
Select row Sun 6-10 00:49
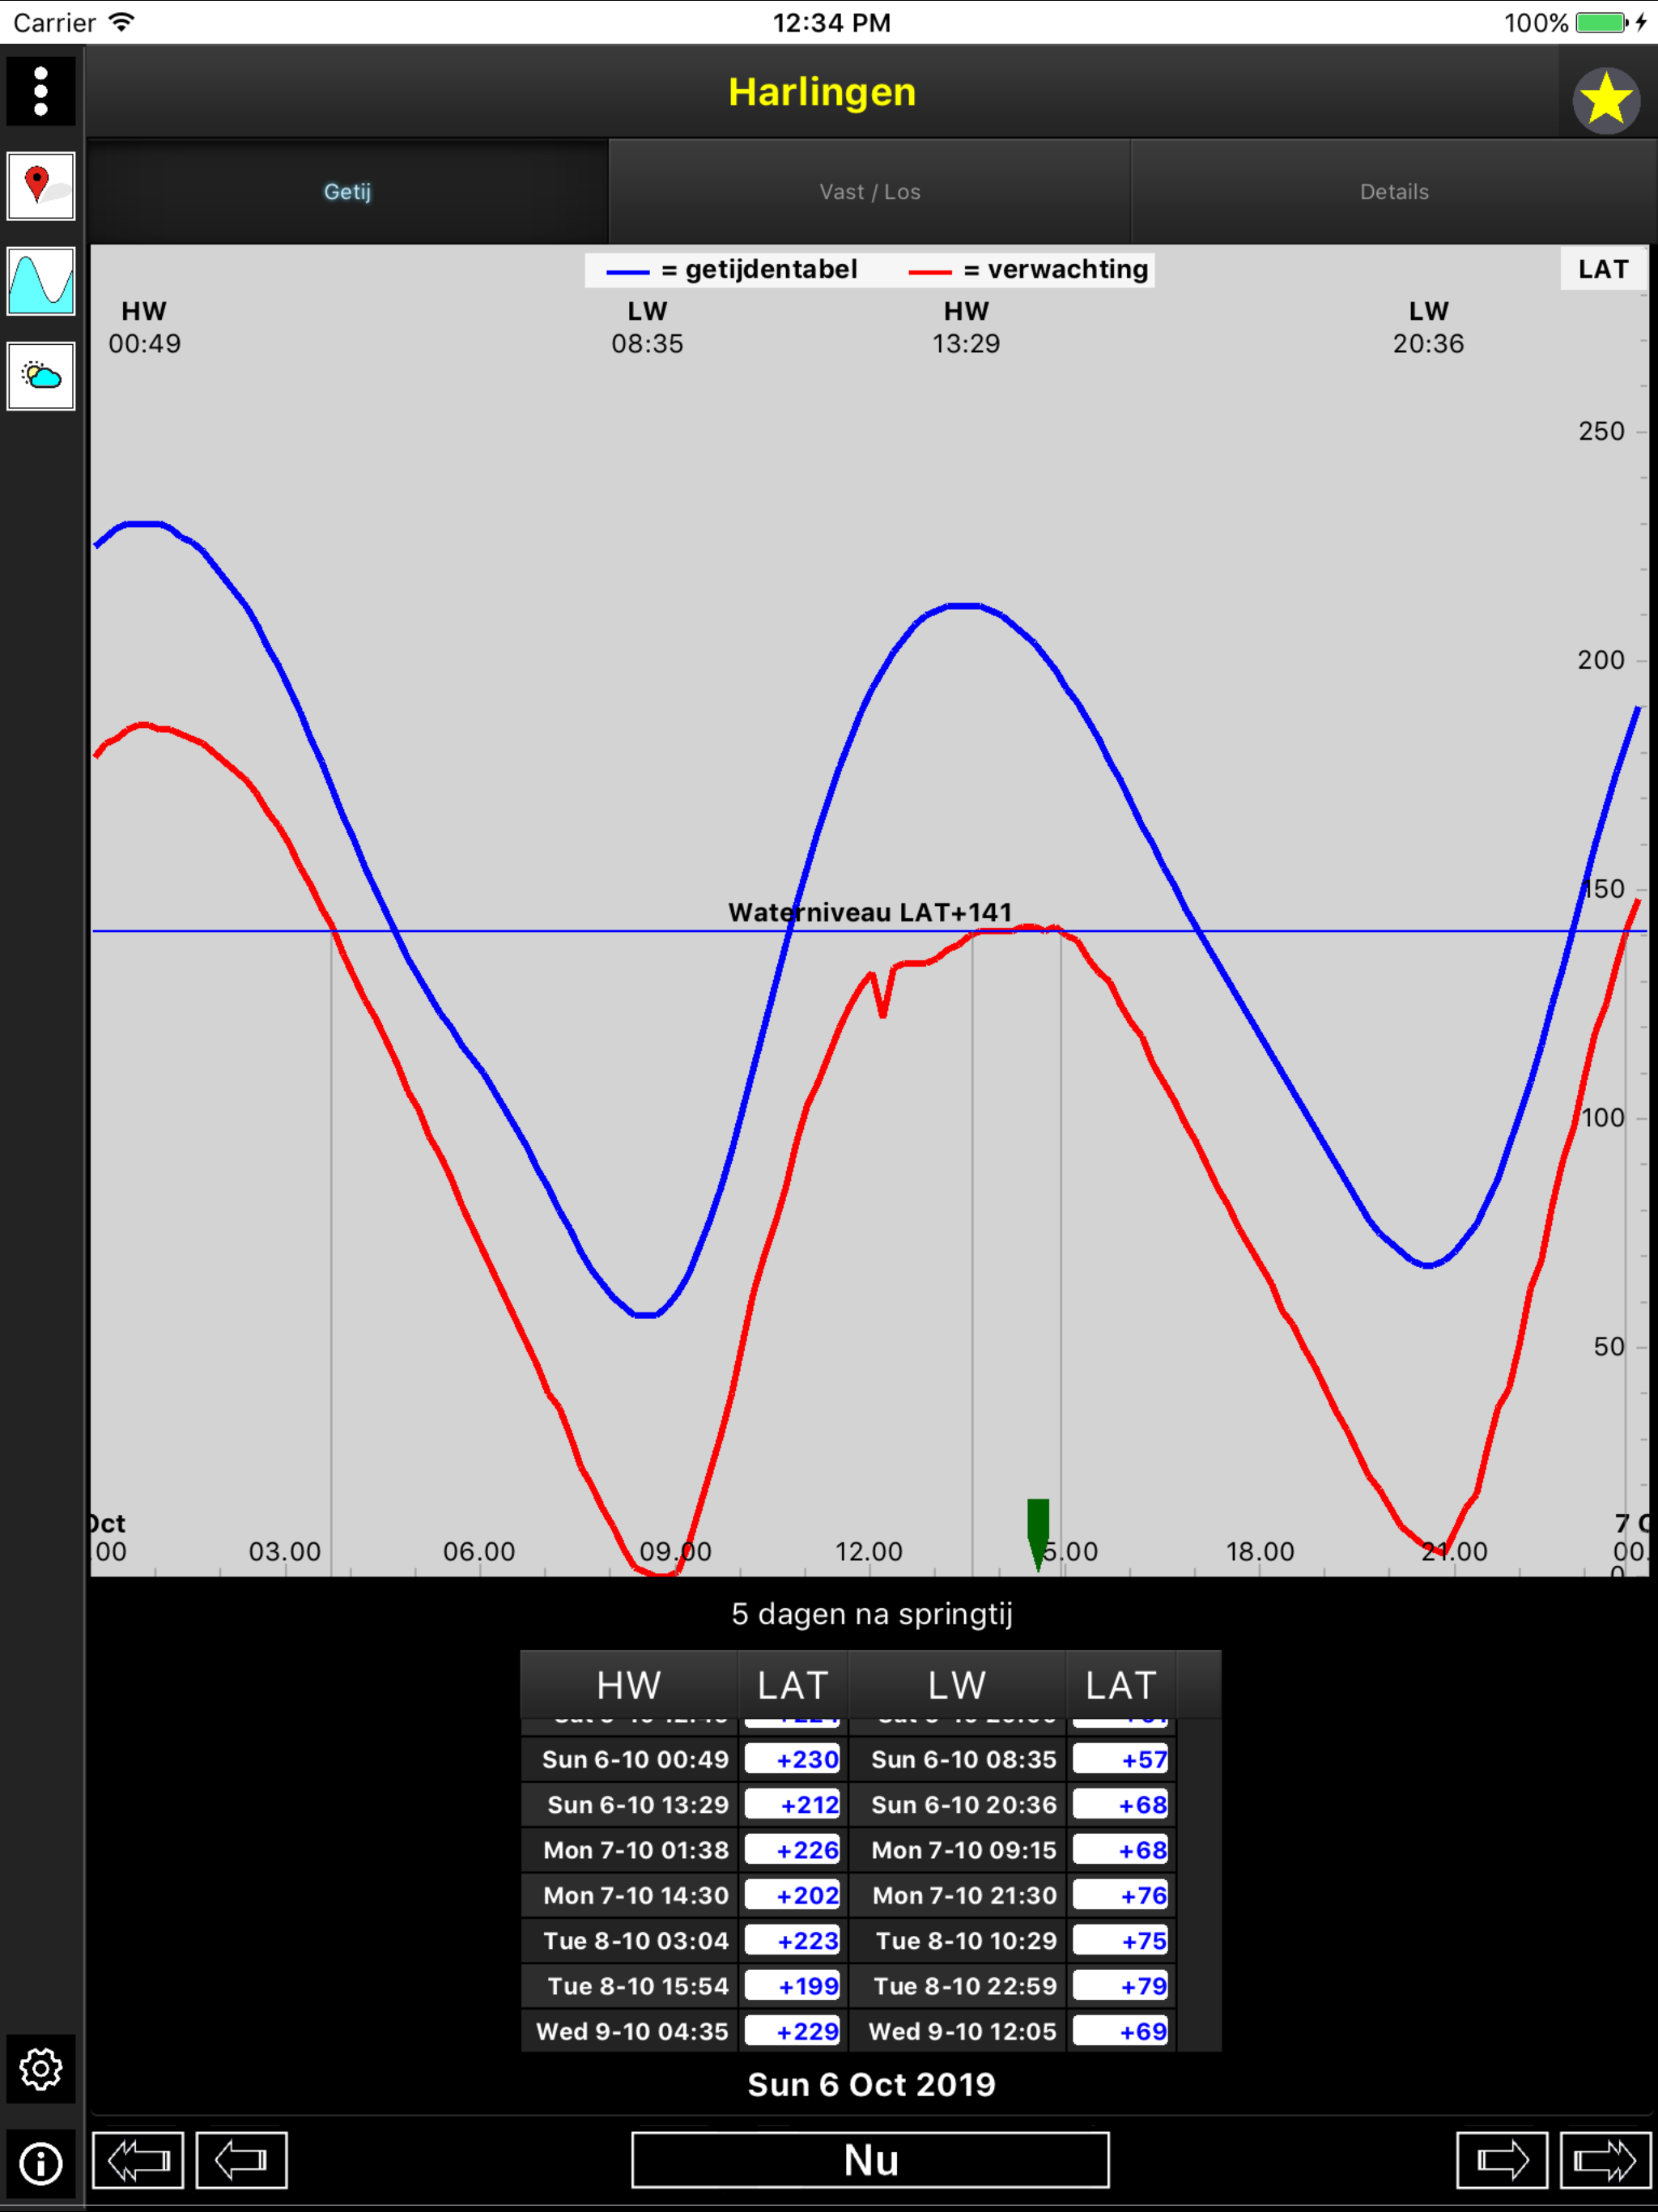630,1759
